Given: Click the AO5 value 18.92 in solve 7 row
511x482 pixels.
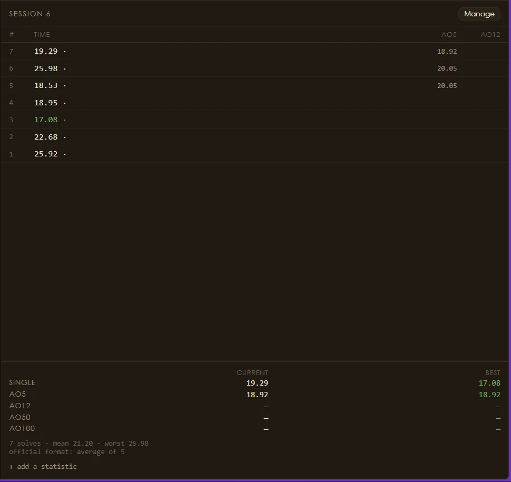Looking at the screenshot, I should (x=447, y=52).
